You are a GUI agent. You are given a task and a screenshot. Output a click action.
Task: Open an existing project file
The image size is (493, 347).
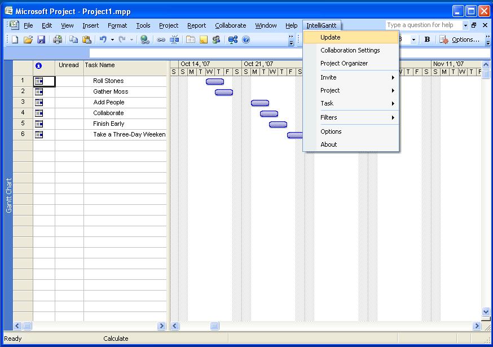coord(28,39)
